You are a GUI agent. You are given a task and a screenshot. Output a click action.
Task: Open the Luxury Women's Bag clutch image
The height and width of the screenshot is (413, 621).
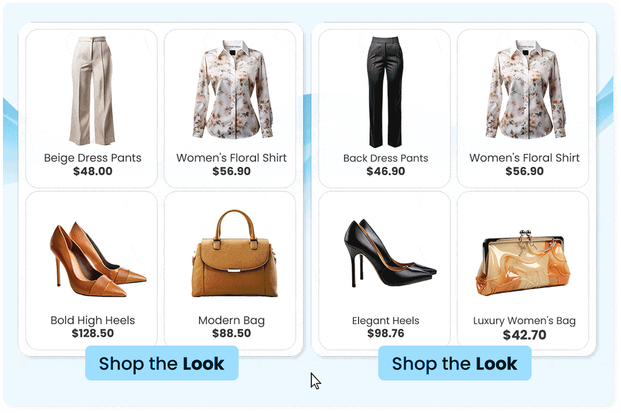click(x=523, y=263)
